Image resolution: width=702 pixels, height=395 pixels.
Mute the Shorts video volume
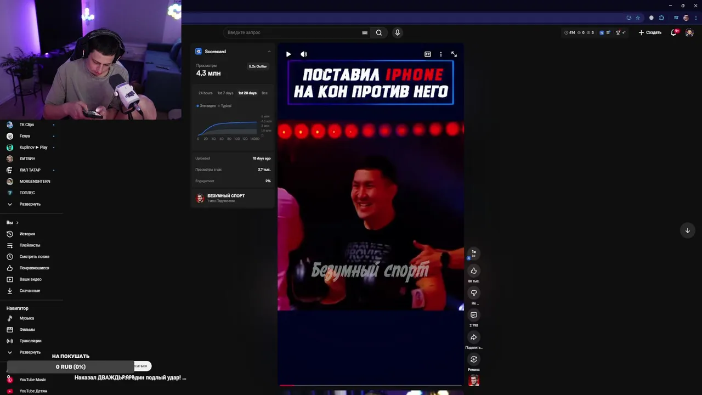tap(304, 54)
